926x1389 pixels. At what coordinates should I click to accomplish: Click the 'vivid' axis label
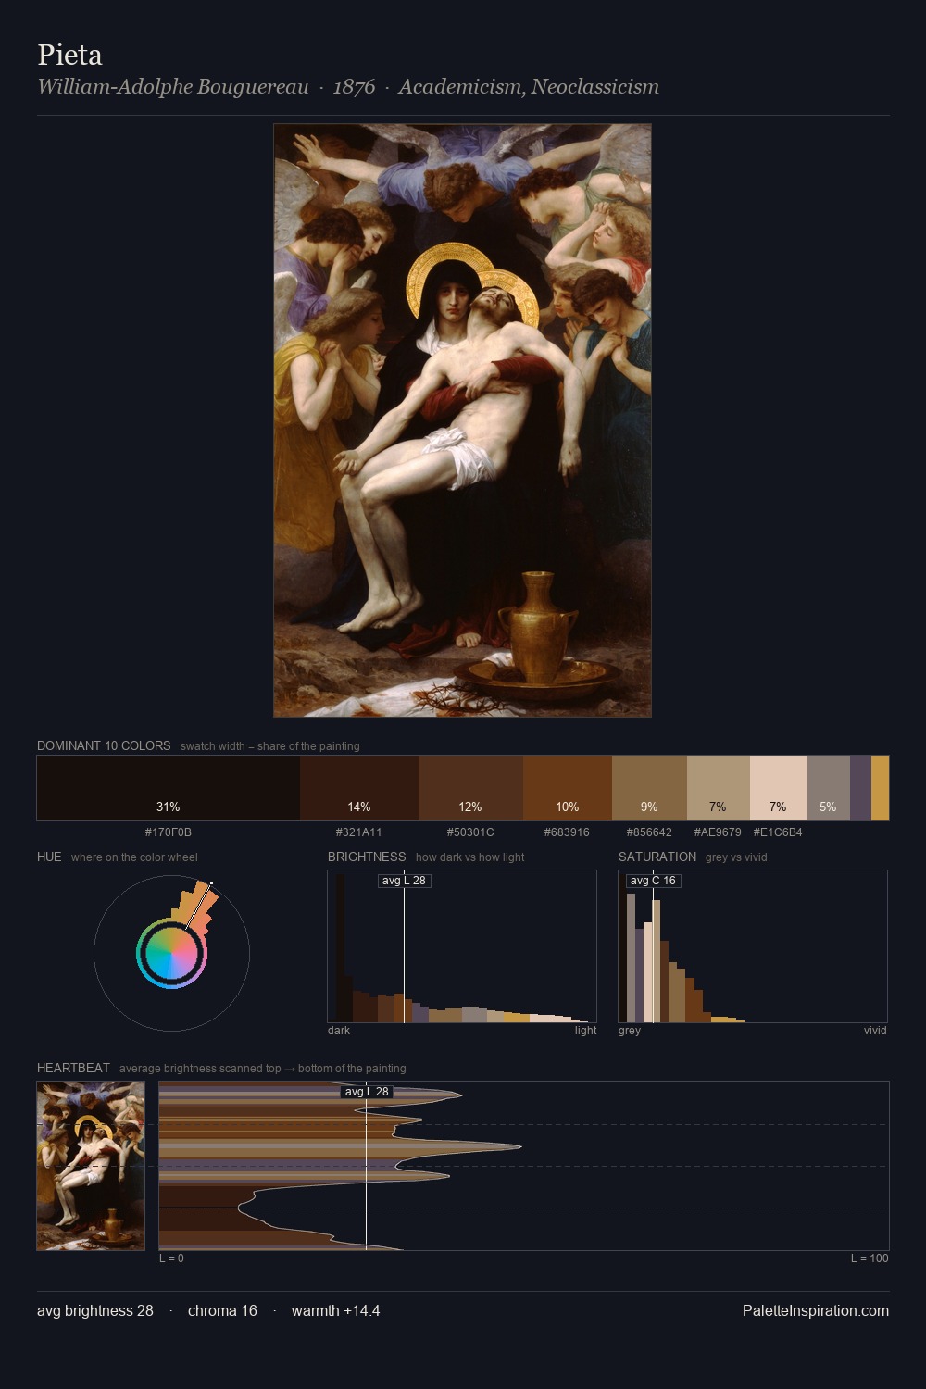pos(875,1031)
